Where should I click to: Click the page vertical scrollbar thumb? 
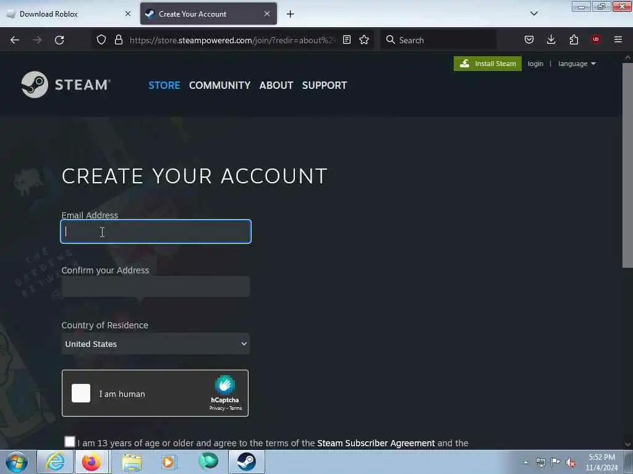click(x=627, y=165)
